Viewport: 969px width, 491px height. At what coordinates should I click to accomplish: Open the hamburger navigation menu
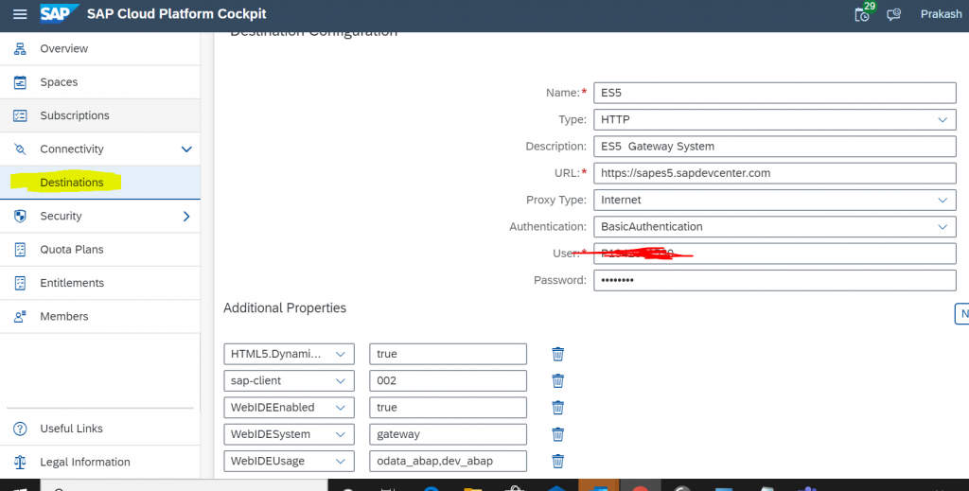coord(20,13)
